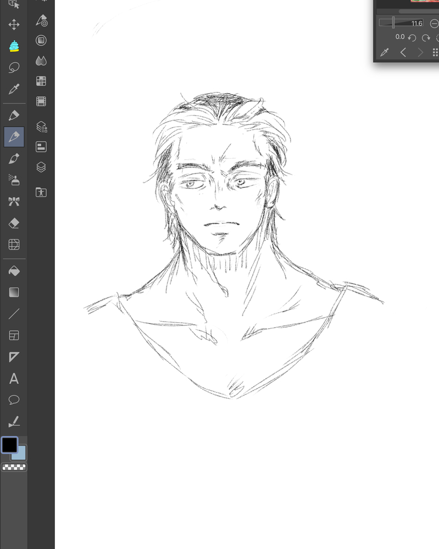
Task: Choose the black main color swatch
Action: click(9, 445)
